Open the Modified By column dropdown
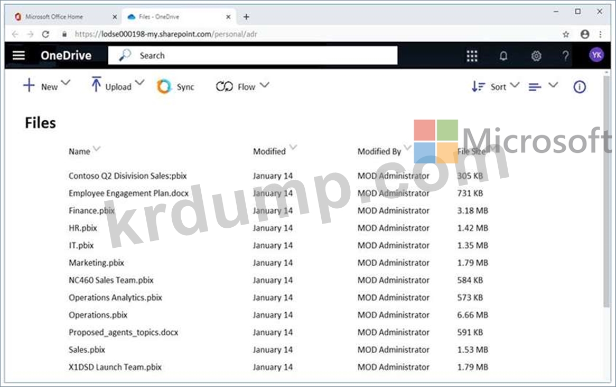Viewport: 616px width, 387px height. pyautogui.click(x=407, y=148)
